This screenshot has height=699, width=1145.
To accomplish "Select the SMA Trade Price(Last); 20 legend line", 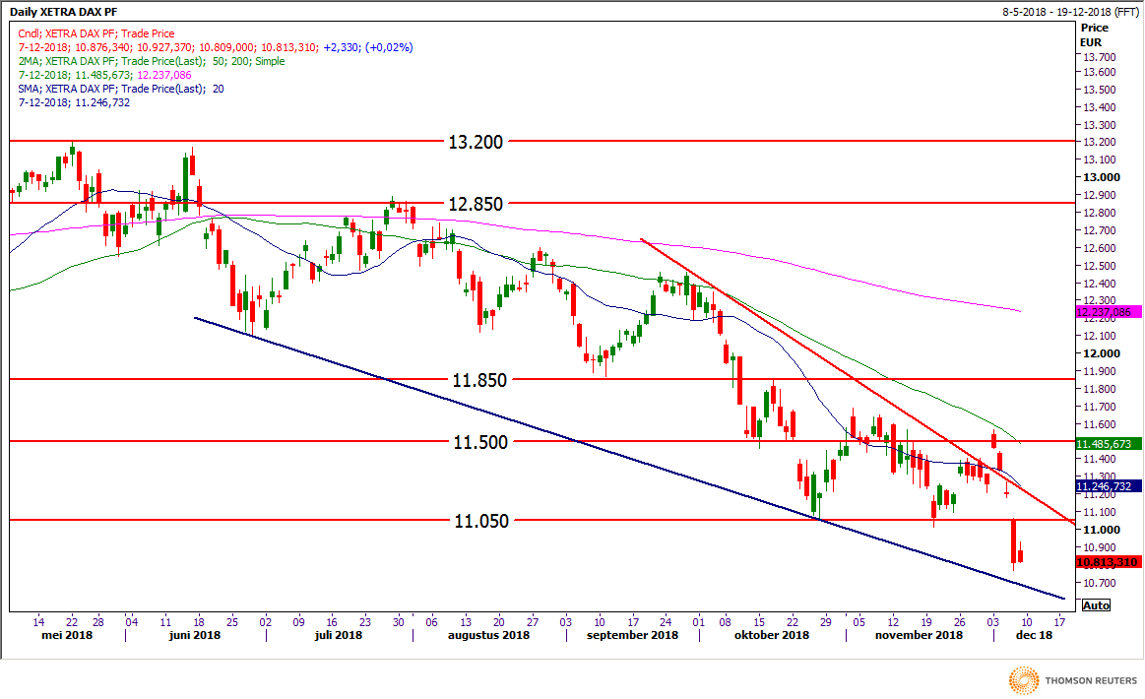I will 121,90.
